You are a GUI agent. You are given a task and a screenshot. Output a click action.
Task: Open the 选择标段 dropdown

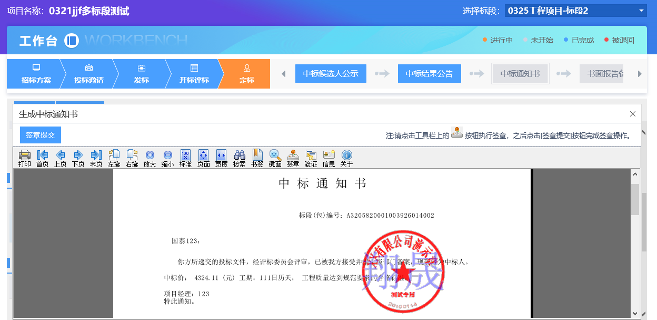coord(575,11)
